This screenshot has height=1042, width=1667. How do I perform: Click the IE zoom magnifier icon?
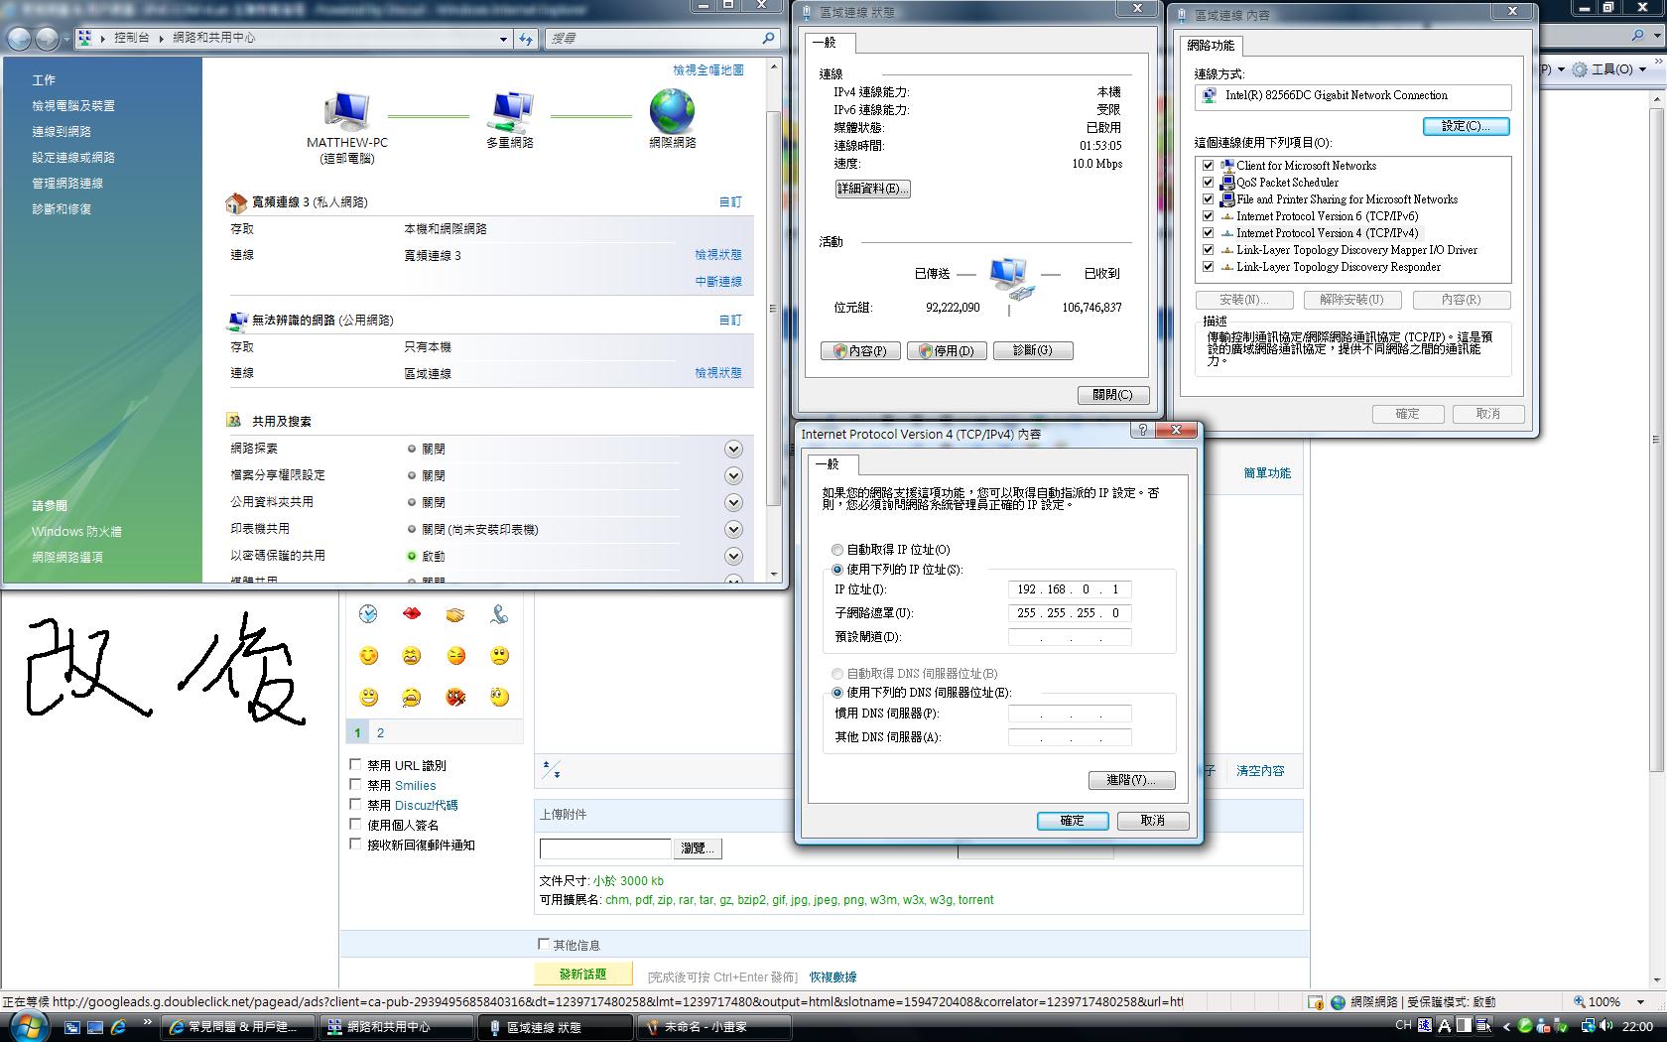(x=1580, y=1002)
